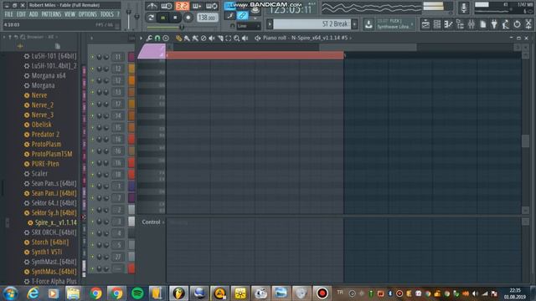The image size is (536, 301).
Task: Open the Browser options arrow menu
Action: (x=5, y=37)
